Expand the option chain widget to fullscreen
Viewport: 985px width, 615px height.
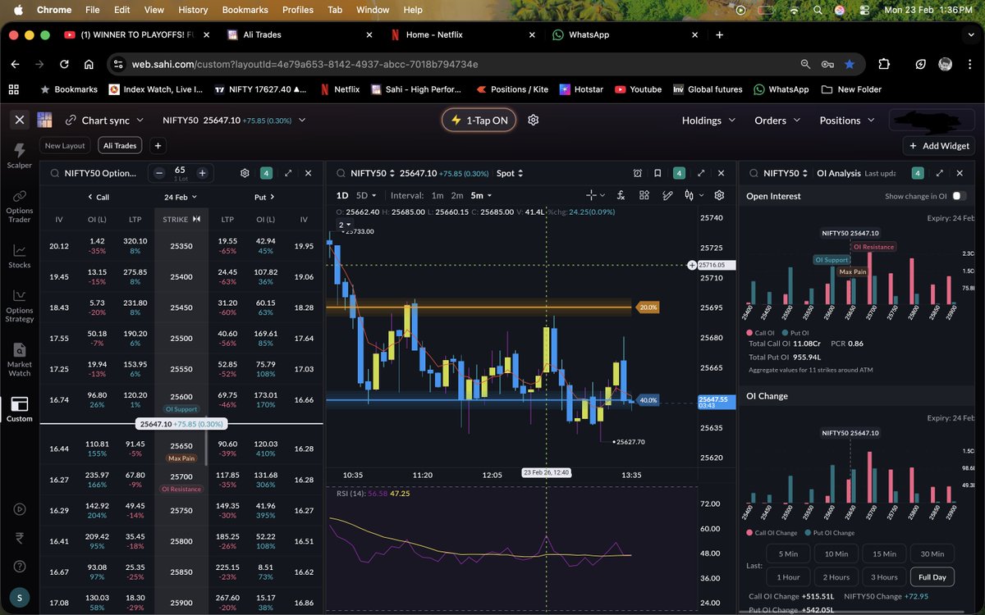pyautogui.click(x=288, y=173)
